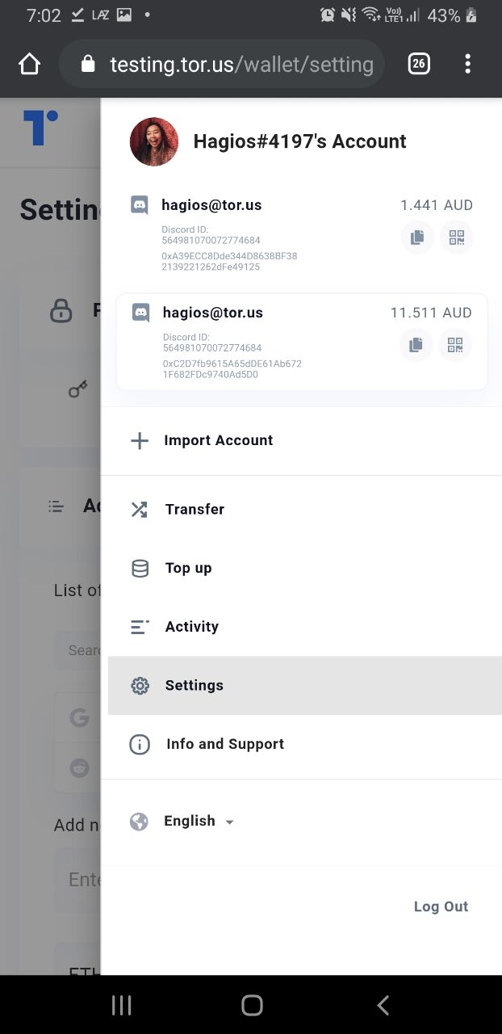Viewport: 502px width, 1034px height.
Task: Tap the browser home icon
Action: click(29, 64)
